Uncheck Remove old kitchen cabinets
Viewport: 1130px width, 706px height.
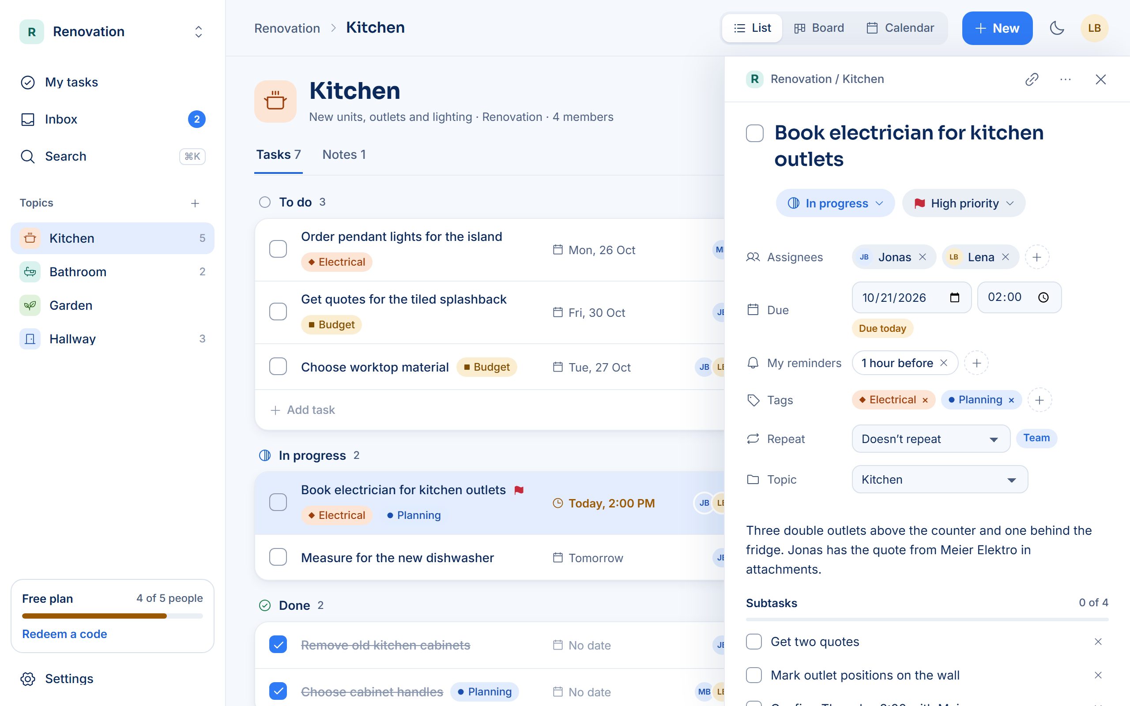point(278,644)
